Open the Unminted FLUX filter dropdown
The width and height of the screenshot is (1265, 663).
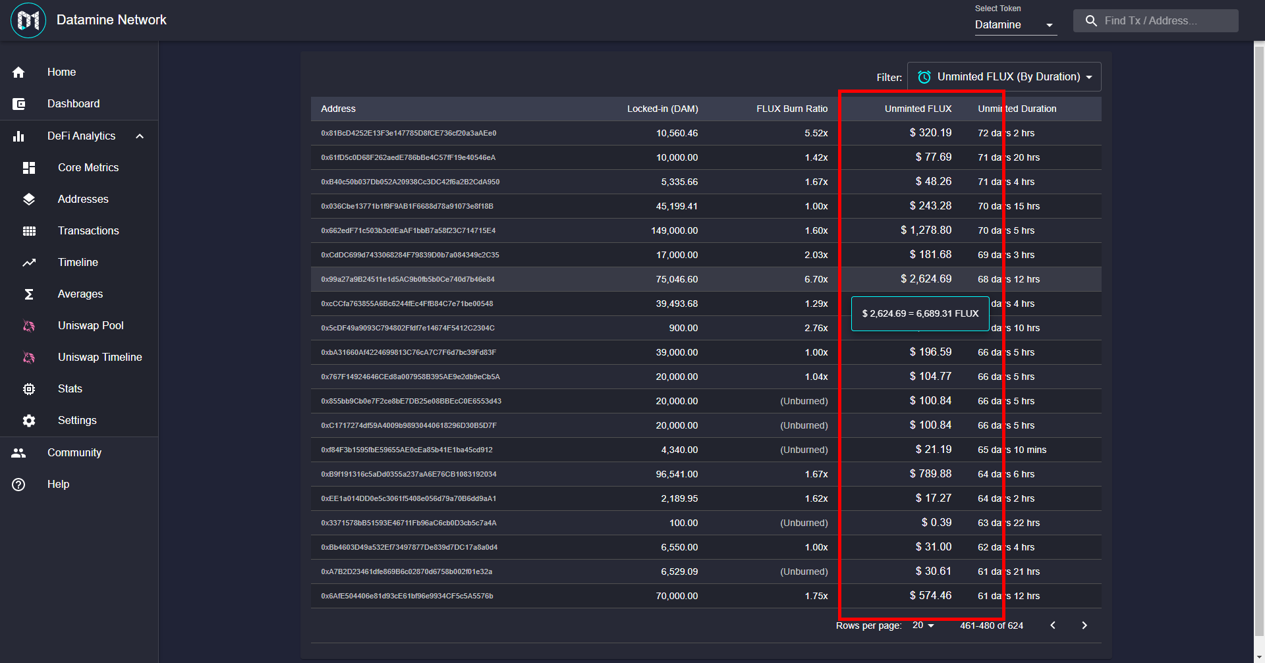pyautogui.click(x=1004, y=77)
